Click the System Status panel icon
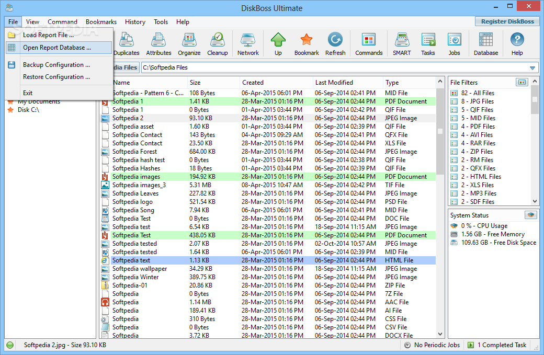Viewport: 544px width, 355px height. click(530, 215)
